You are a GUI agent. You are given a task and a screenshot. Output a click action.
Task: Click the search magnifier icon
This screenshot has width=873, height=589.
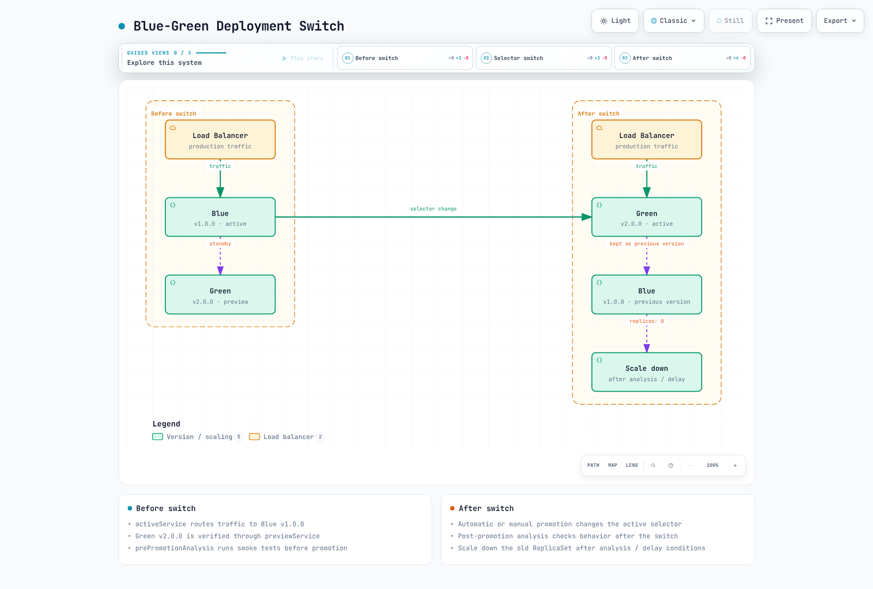[653, 465]
